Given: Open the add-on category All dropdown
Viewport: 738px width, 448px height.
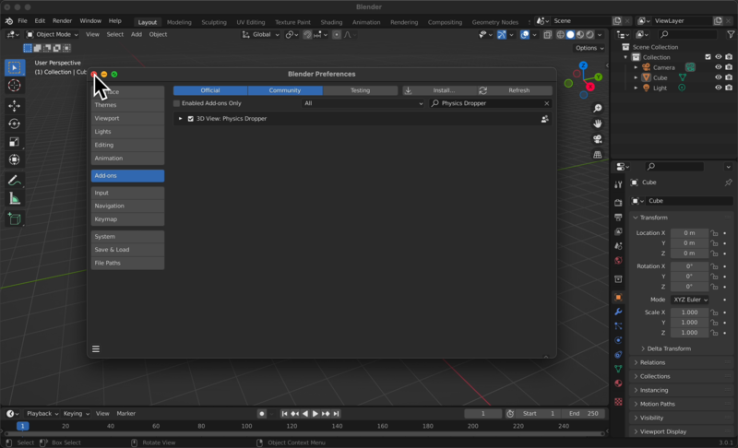Looking at the screenshot, I should pyautogui.click(x=363, y=103).
